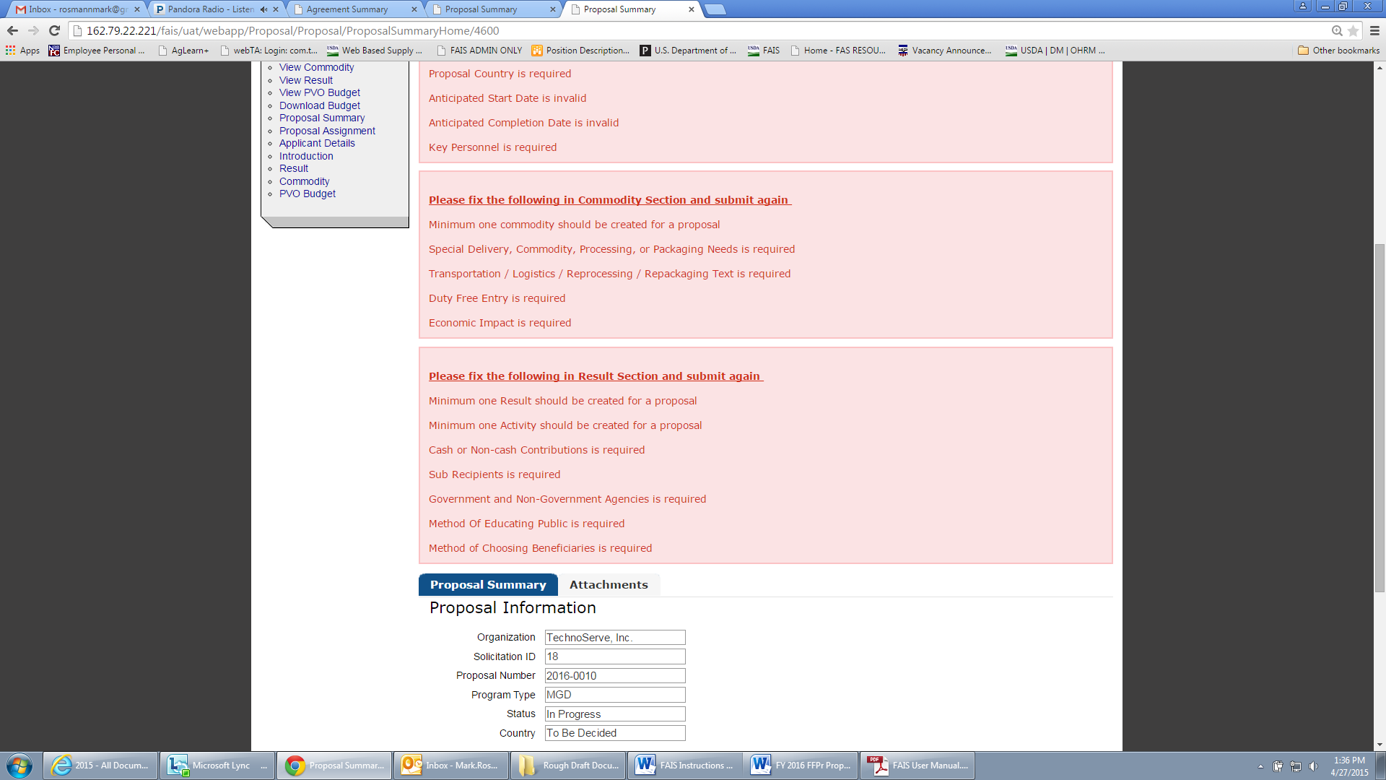The width and height of the screenshot is (1386, 780).
Task: Click volume speaker icon in system tray
Action: (x=1313, y=766)
